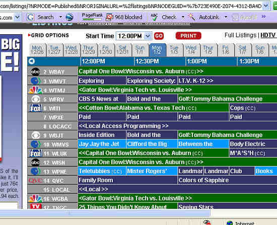The image size is (277, 225).
Task: Click the 968 blocked popup blocker button
Action: tap(124, 17)
